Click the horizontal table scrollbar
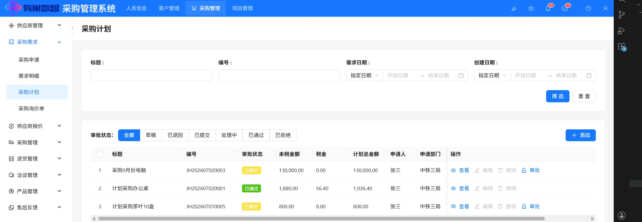This screenshot has width=642, height=222. click(x=321, y=219)
